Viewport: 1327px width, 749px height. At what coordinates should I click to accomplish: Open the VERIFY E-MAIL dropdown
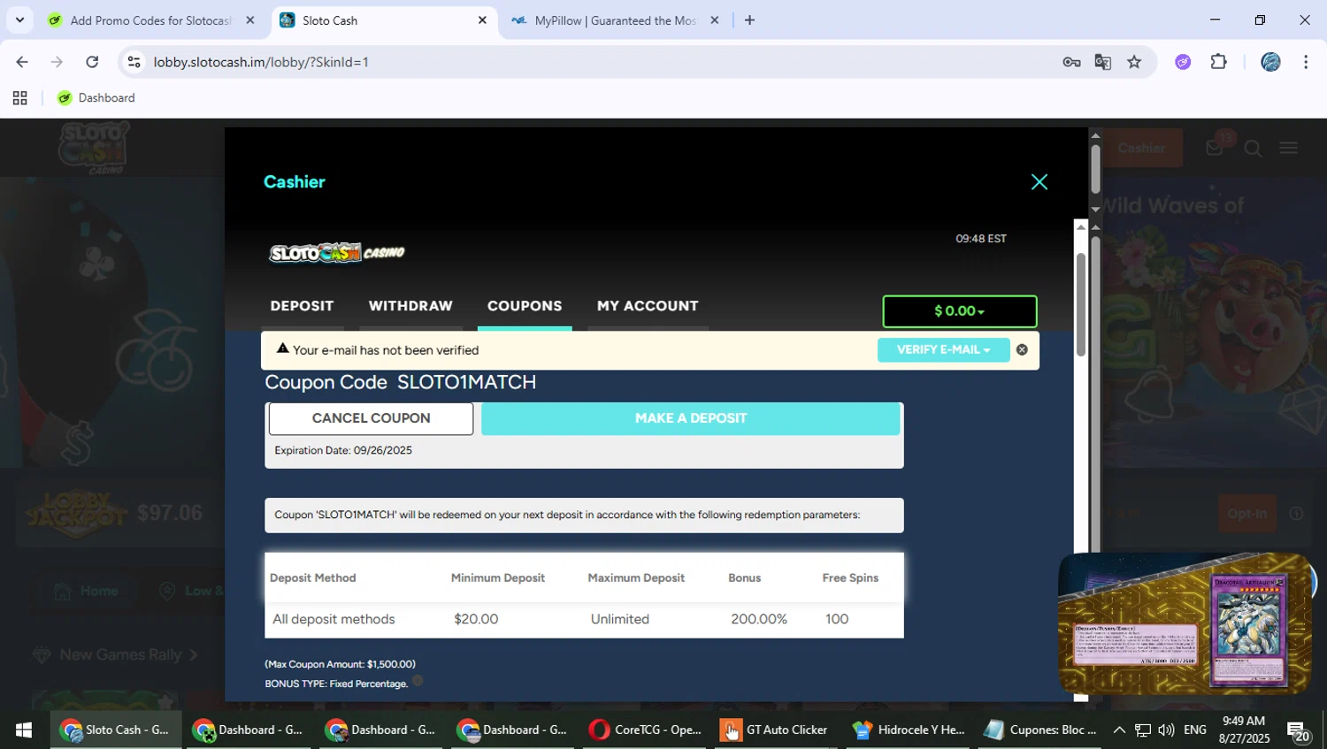(x=943, y=349)
